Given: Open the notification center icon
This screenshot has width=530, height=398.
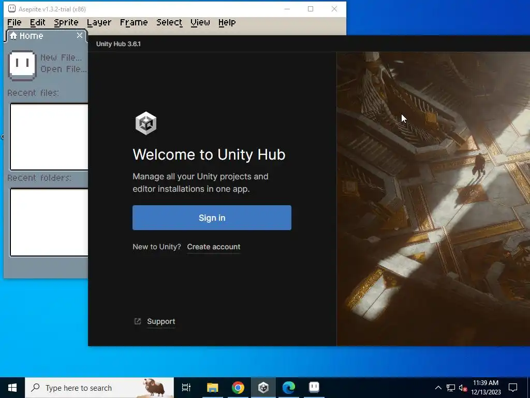Looking at the screenshot, I should coord(513,388).
